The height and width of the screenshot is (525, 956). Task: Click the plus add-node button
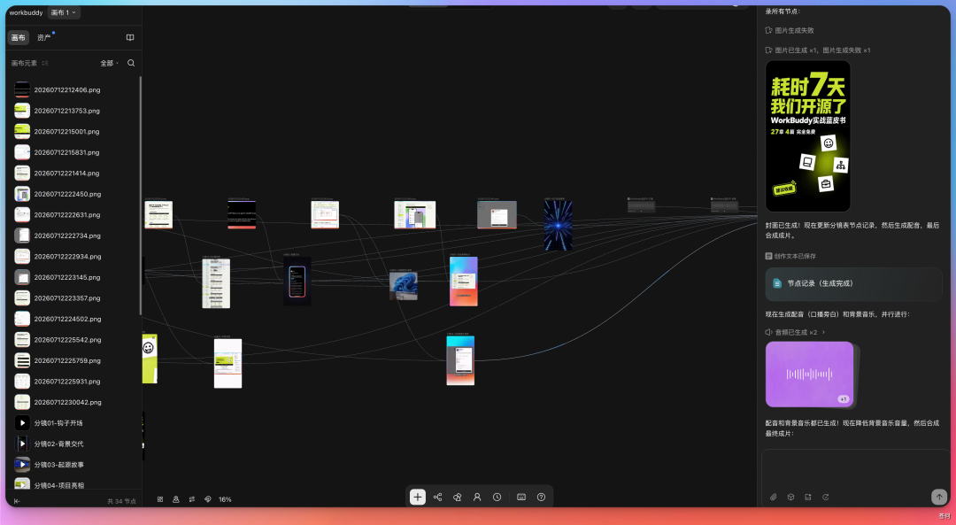(418, 497)
